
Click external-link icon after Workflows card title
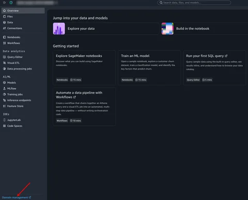[74, 97]
